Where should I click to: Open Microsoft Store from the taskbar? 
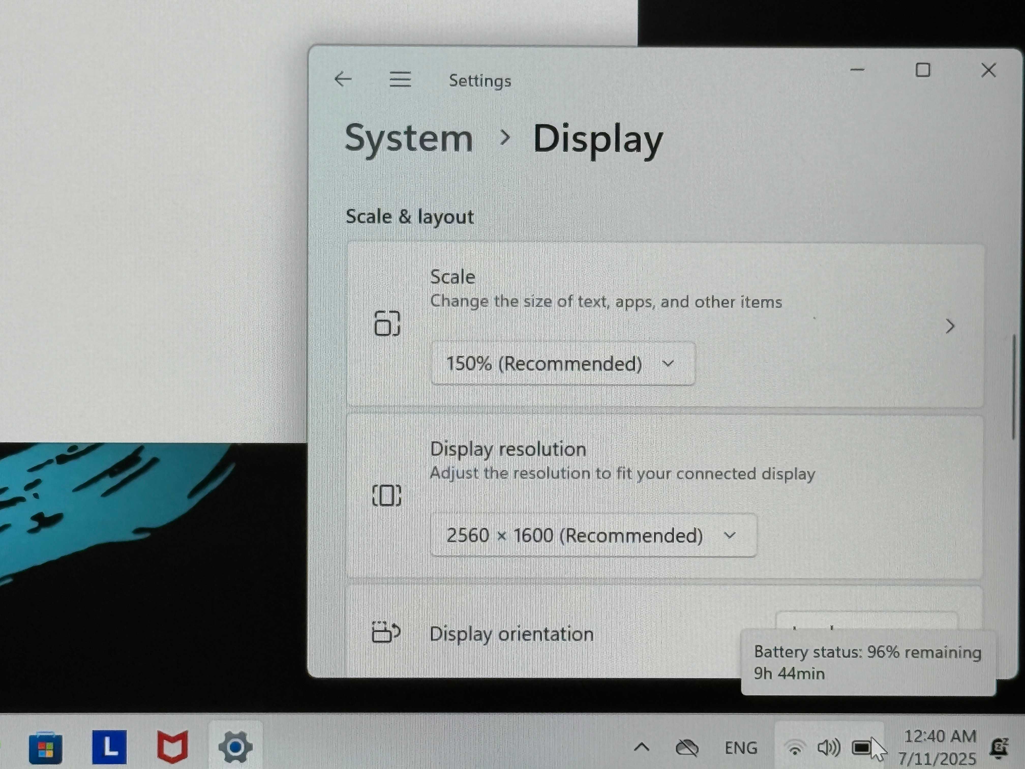pyautogui.click(x=46, y=747)
